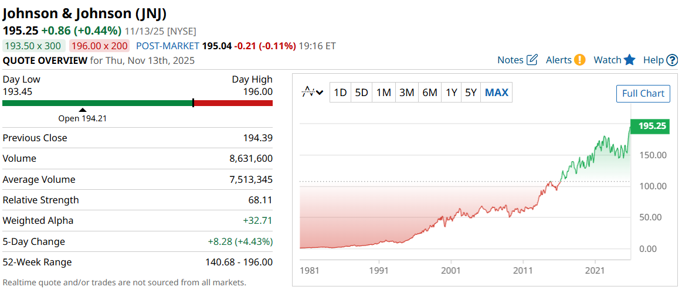Screen dimensions: 682x290
Task: Switch chart to 3M range
Action: [406, 93]
